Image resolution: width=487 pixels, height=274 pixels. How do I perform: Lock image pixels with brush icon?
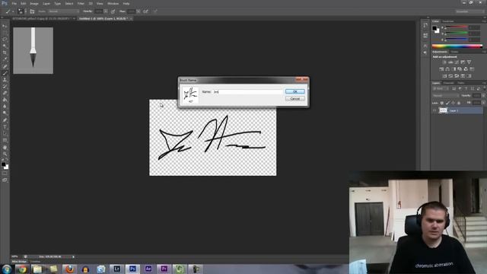pos(447,103)
